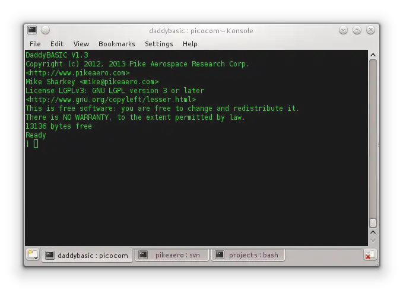Viewport: 403px width, 290px height.
Task: Click the URL <http://www.pikeaero.com>
Action: point(78,73)
